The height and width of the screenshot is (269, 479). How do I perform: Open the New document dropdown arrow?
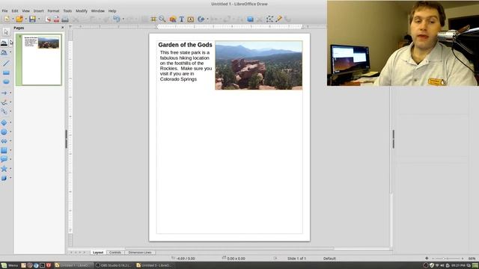click(x=13, y=19)
